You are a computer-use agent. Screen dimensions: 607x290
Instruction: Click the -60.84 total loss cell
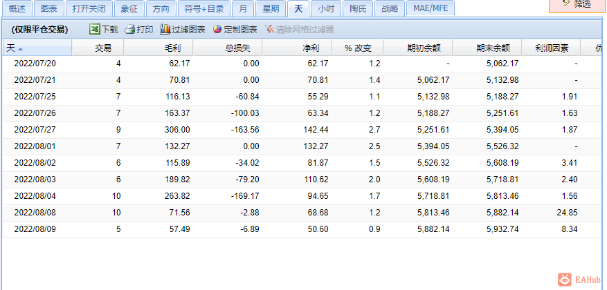click(x=247, y=97)
